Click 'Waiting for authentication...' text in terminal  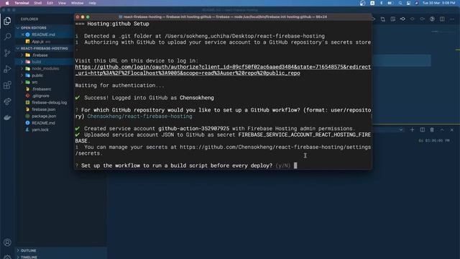tap(120, 86)
